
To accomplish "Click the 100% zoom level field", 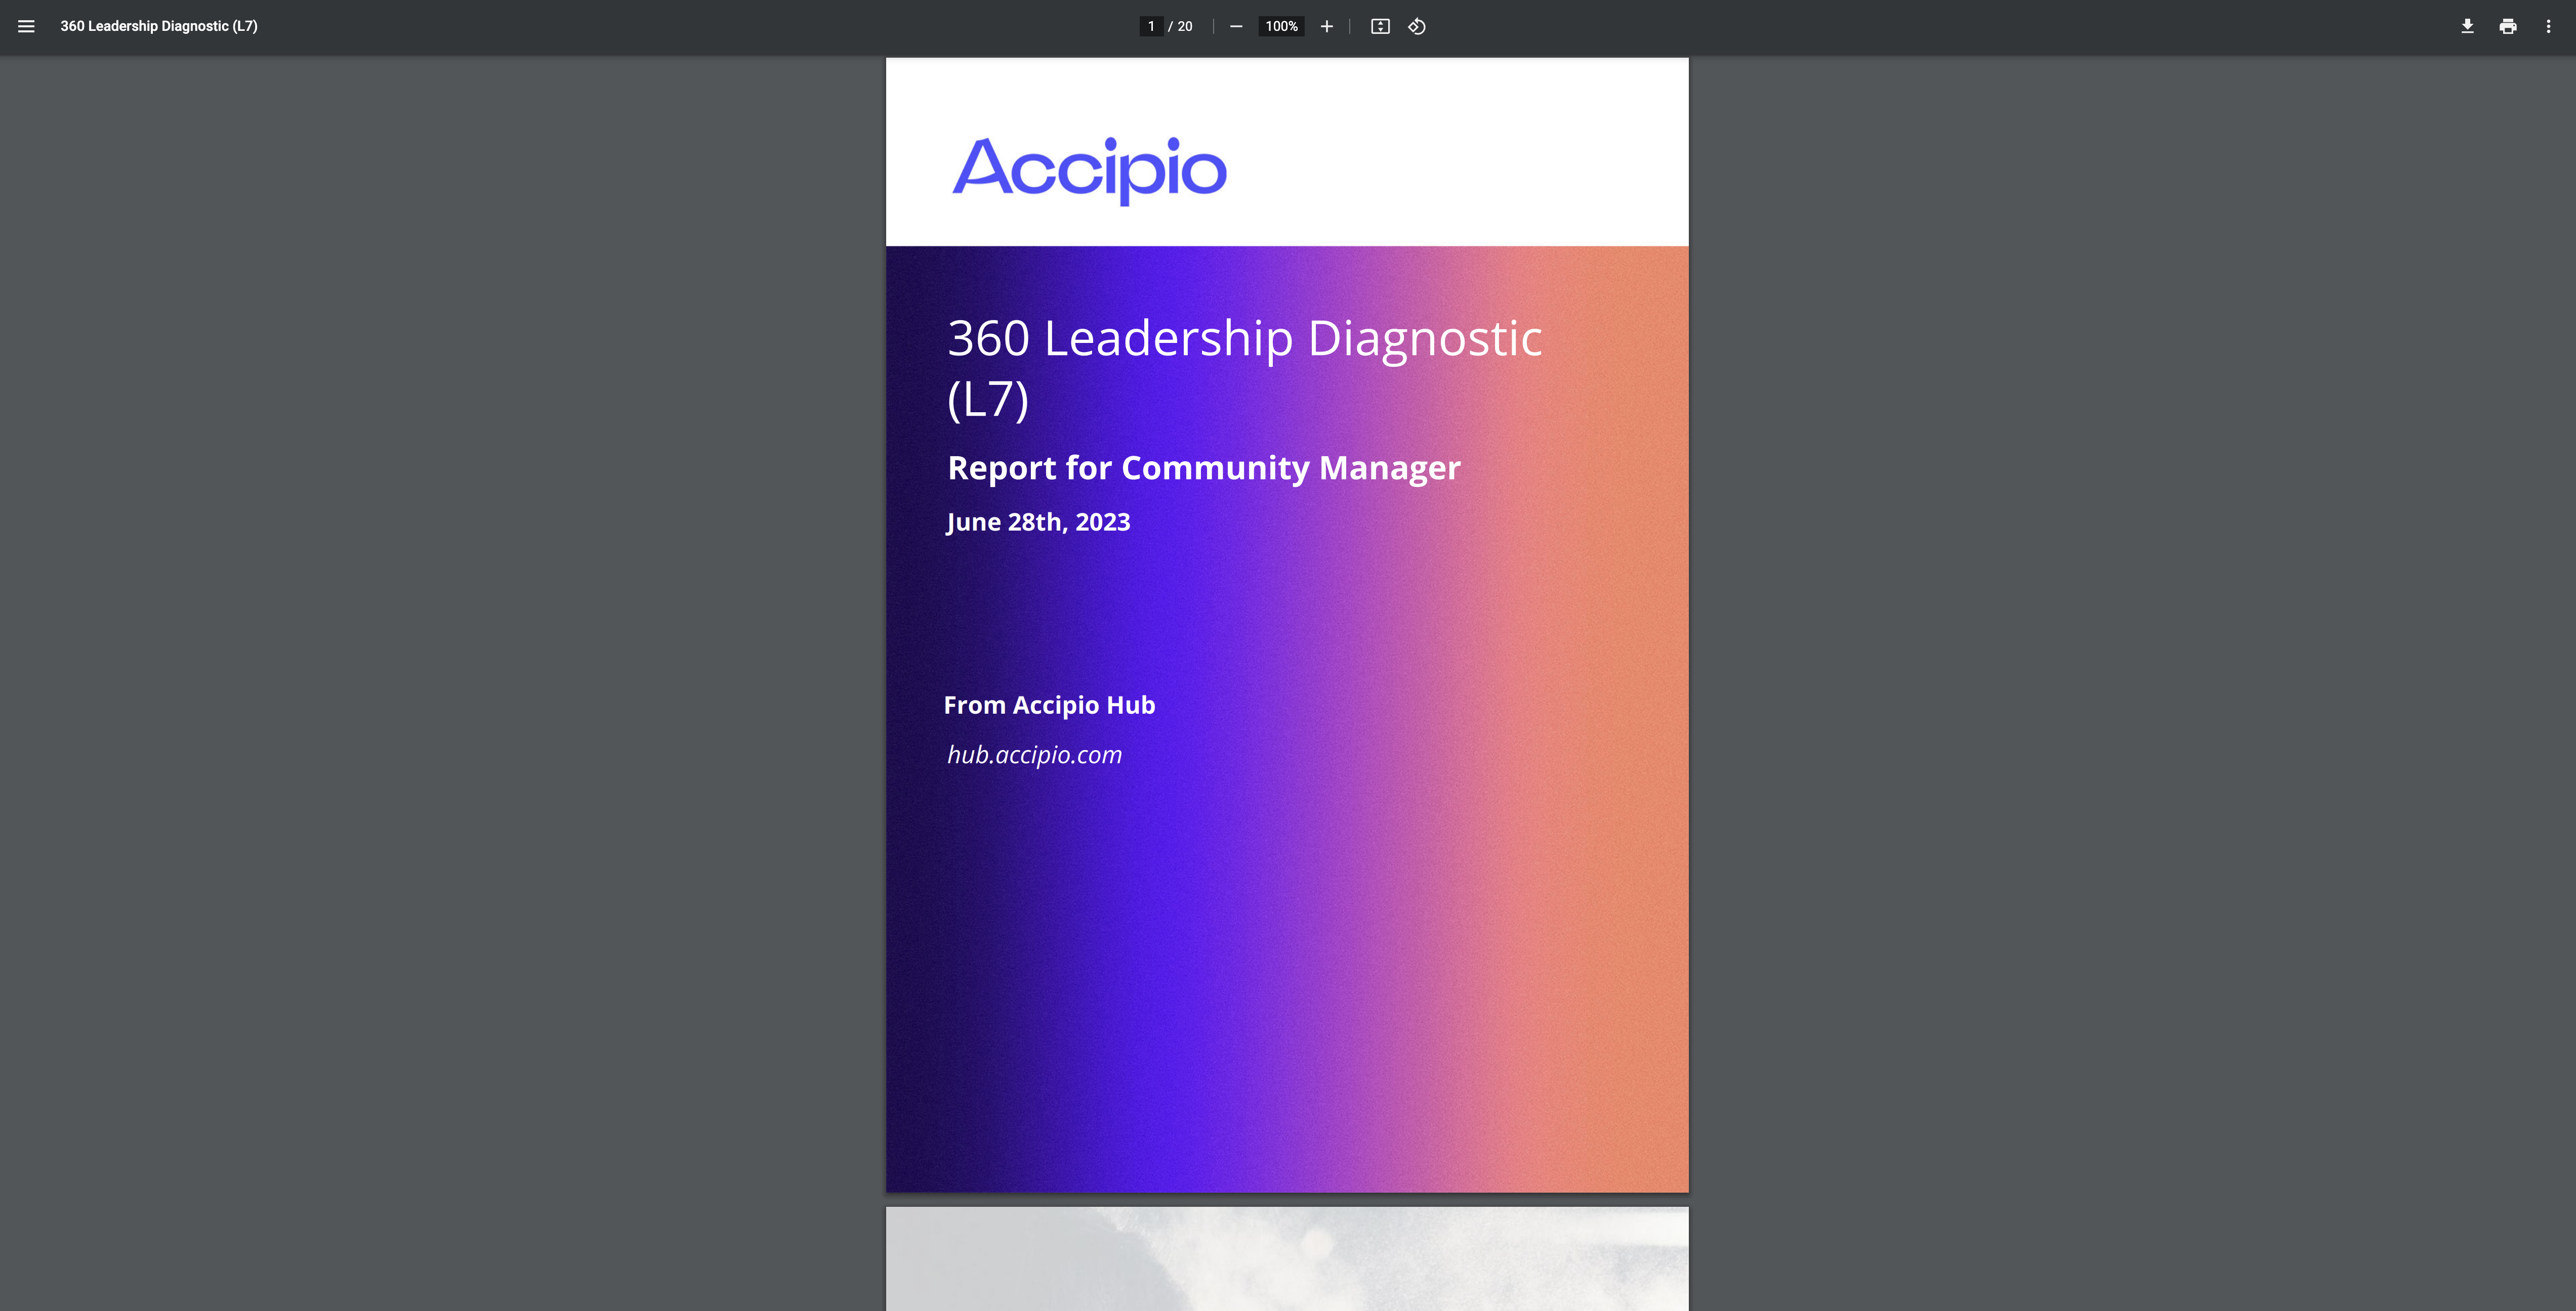I will [1281, 27].
